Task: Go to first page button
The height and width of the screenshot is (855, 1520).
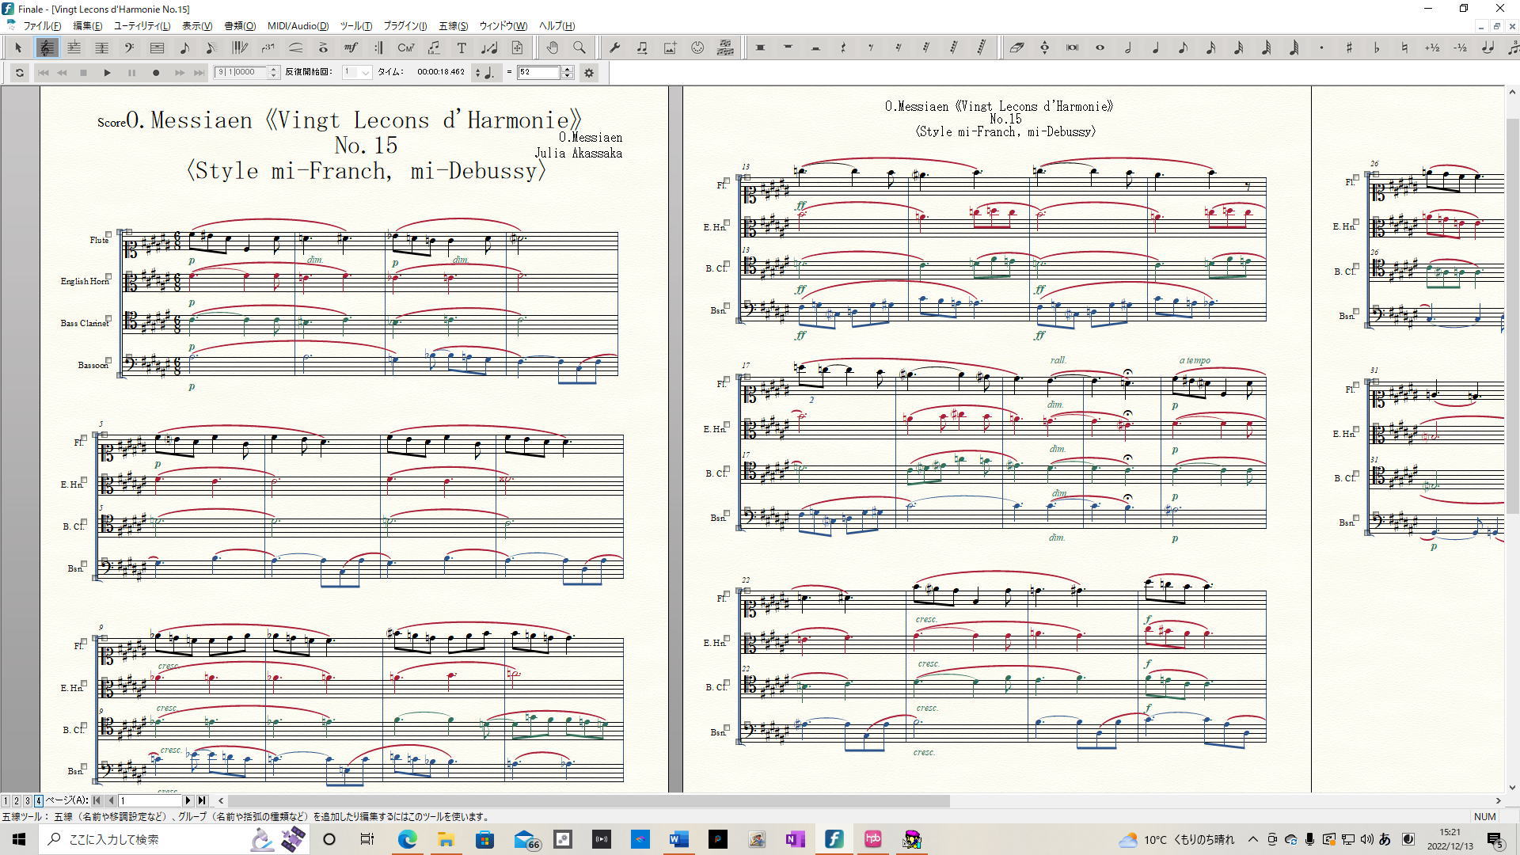Action: pyautogui.click(x=97, y=800)
